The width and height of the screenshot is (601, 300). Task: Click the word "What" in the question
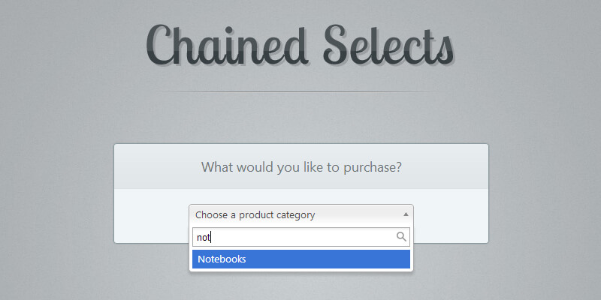pyautogui.click(x=217, y=167)
